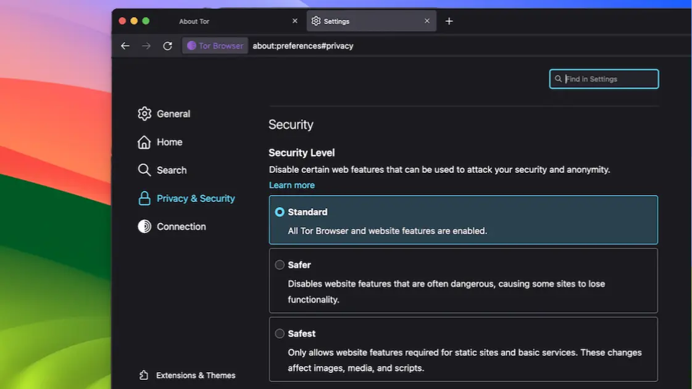Click the Privacy & Security padlock icon
692x389 pixels.
coord(144,198)
